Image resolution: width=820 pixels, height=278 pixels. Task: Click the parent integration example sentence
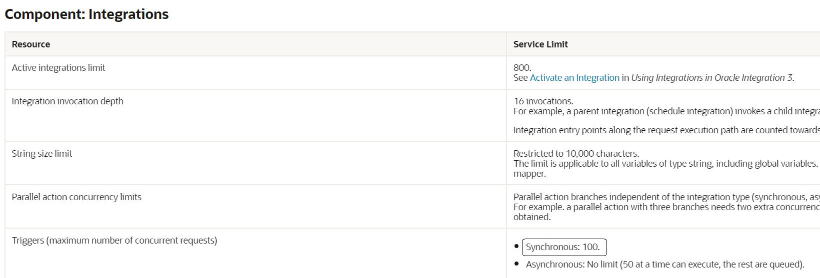[x=665, y=111]
